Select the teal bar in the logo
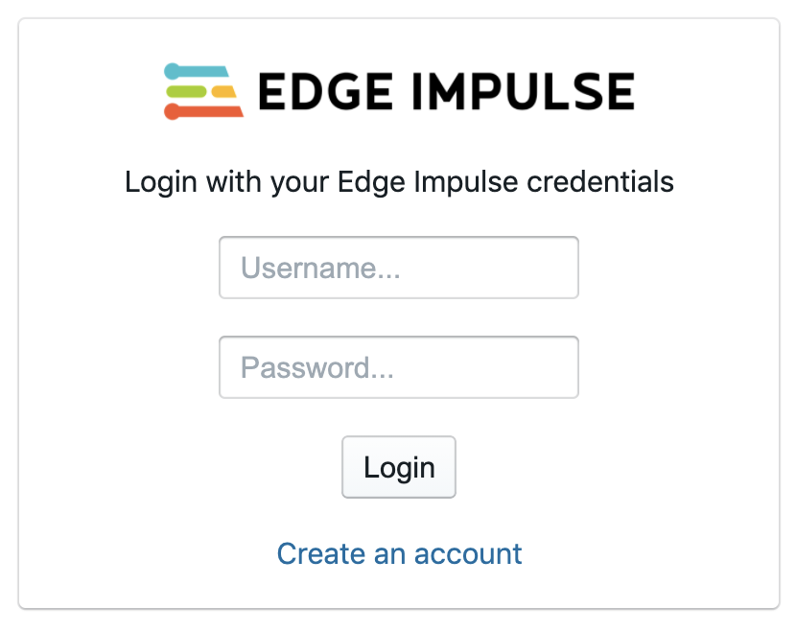Screen dimensions: 796x631 201,70
